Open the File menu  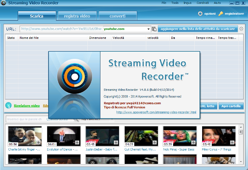point(164,3)
